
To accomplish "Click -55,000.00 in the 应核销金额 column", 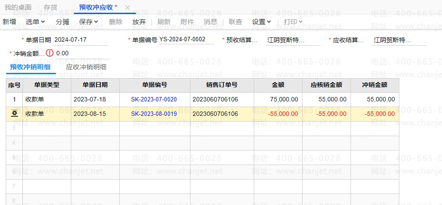I will coord(332,114).
